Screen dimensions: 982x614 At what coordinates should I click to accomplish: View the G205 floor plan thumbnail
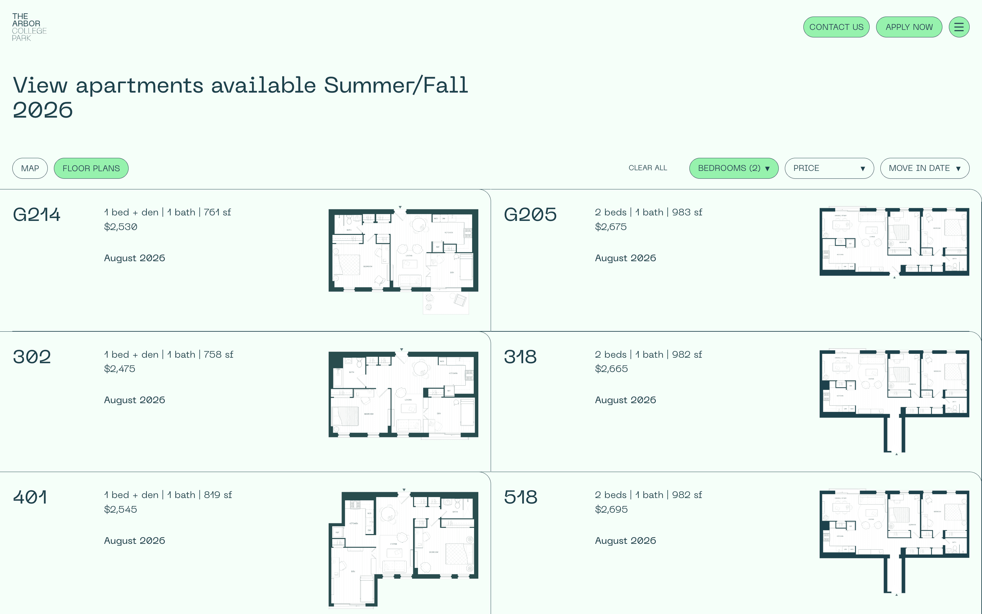click(894, 242)
